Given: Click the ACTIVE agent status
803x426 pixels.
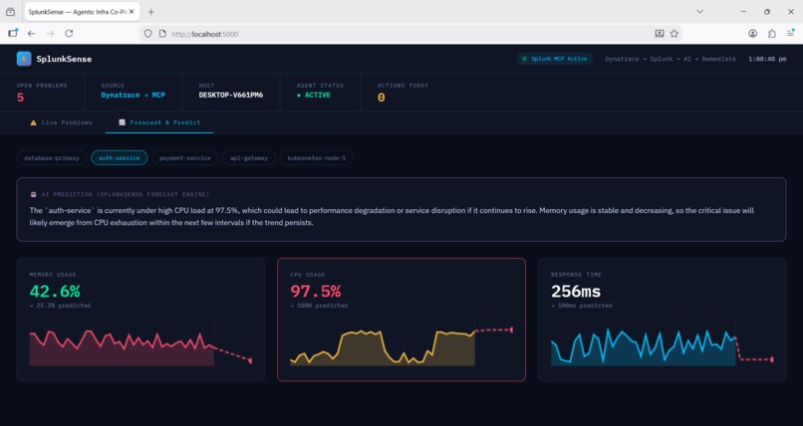Looking at the screenshot, I should (314, 96).
